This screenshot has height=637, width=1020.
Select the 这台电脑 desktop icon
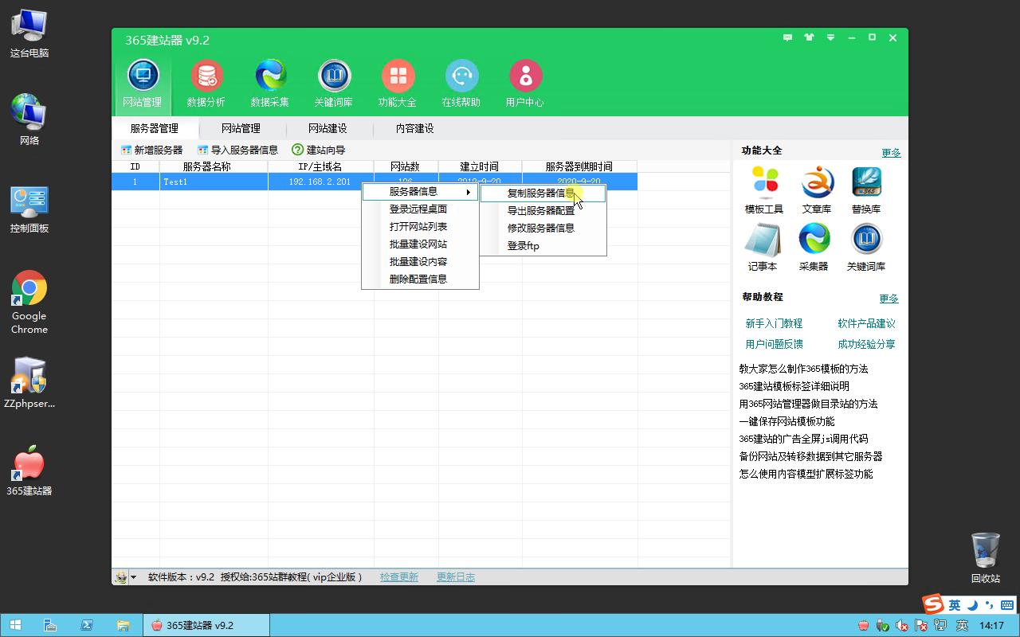(29, 34)
